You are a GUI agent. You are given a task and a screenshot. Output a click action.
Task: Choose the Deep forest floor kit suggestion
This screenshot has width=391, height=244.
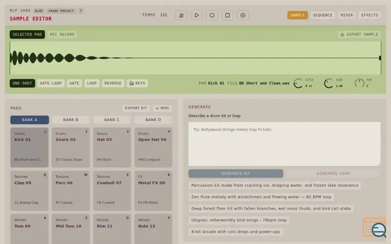271,208
